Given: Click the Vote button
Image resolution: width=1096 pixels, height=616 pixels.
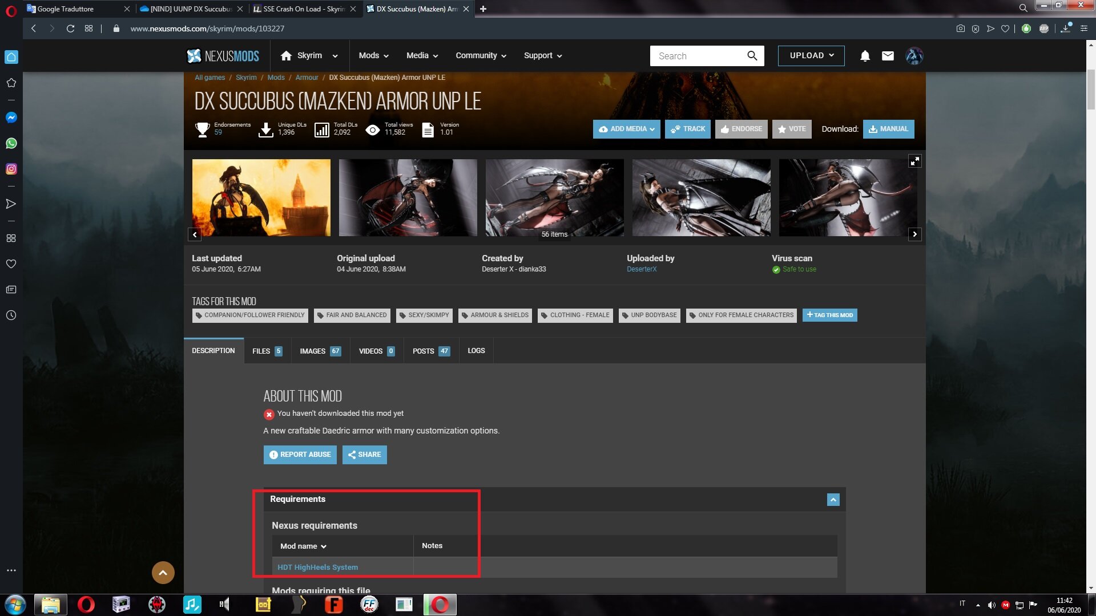Looking at the screenshot, I should (792, 129).
